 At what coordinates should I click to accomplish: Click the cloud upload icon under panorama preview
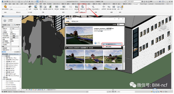coord(95,43)
